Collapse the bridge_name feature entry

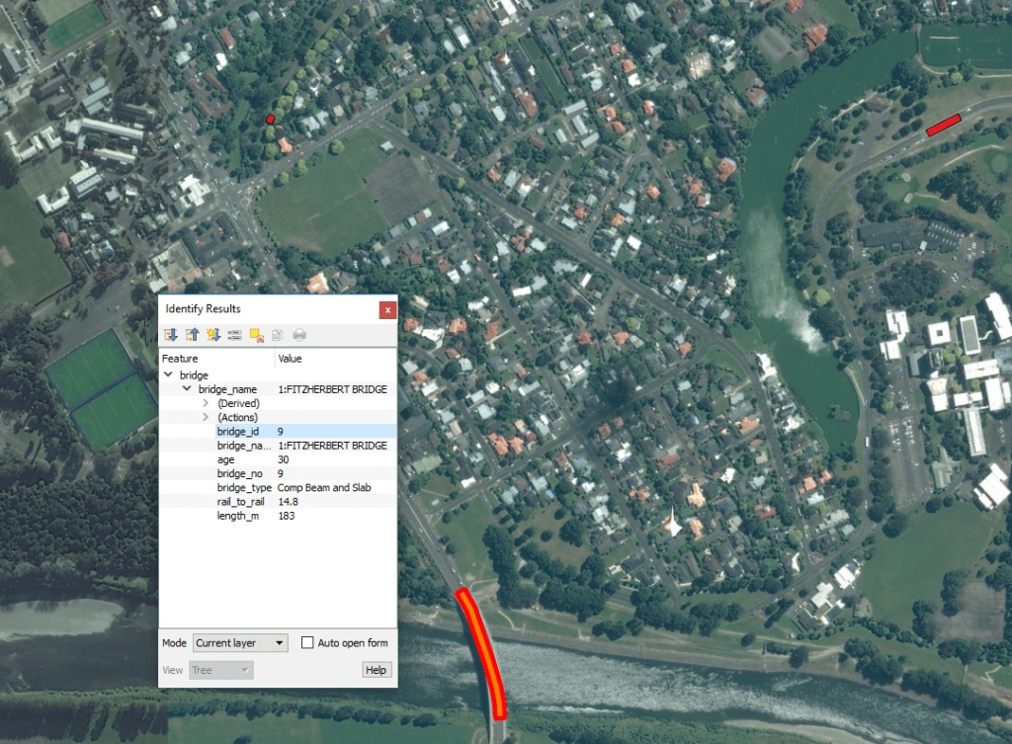click(188, 388)
